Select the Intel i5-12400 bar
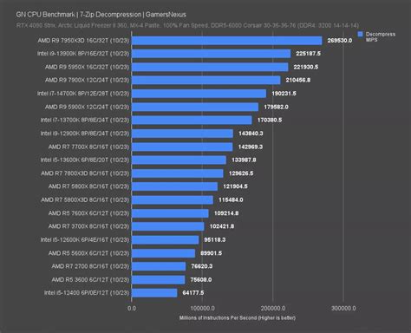Viewport: 411px width, 333px height. (x=154, y=293)
